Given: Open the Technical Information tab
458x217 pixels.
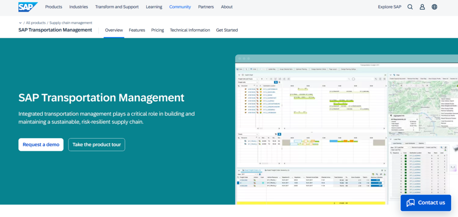Looking at the screenshot, I should tap(190, 30).
